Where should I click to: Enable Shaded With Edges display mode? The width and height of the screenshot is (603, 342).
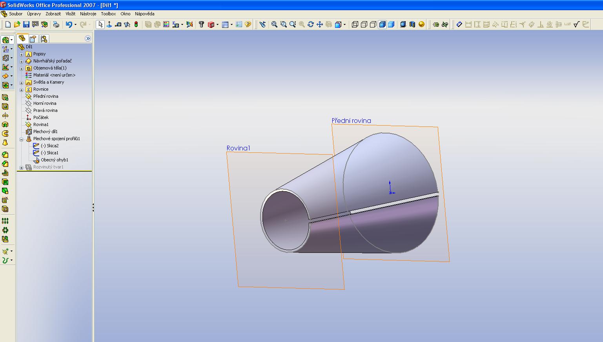pos(382,24)
